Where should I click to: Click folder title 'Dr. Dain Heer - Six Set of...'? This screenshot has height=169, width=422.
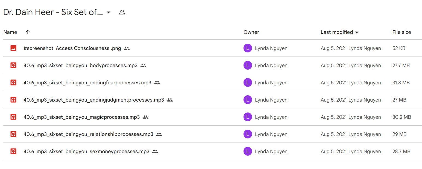pyautogui.click(x=53, y=12)
